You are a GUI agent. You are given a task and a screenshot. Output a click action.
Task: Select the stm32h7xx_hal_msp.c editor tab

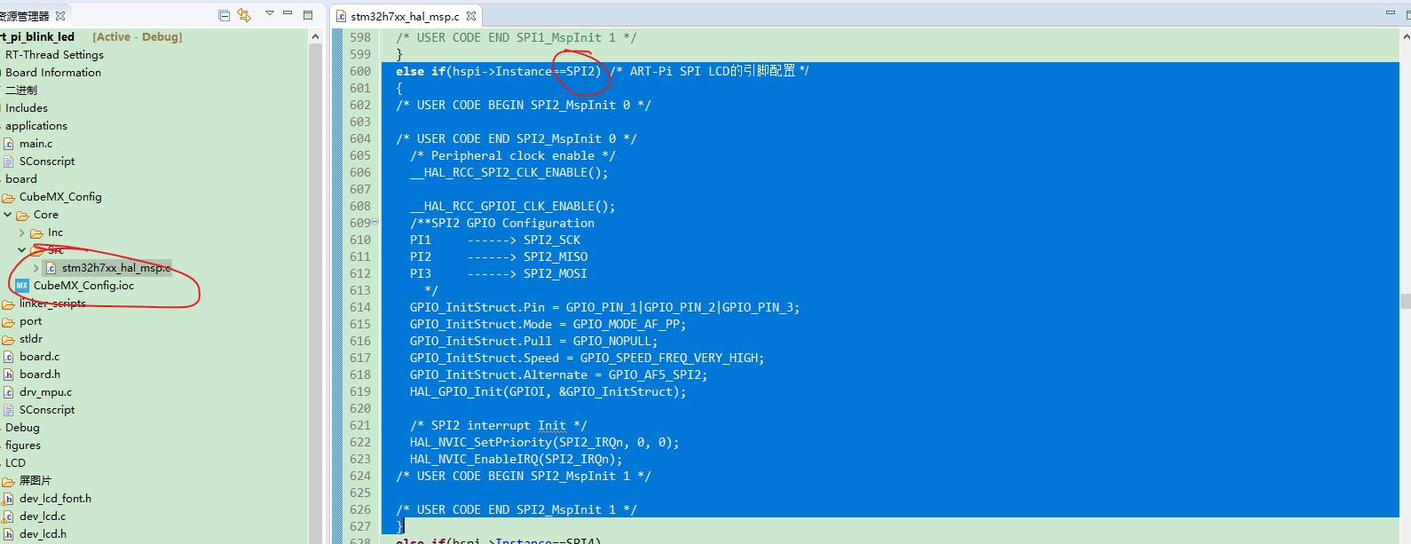(405, 16)
